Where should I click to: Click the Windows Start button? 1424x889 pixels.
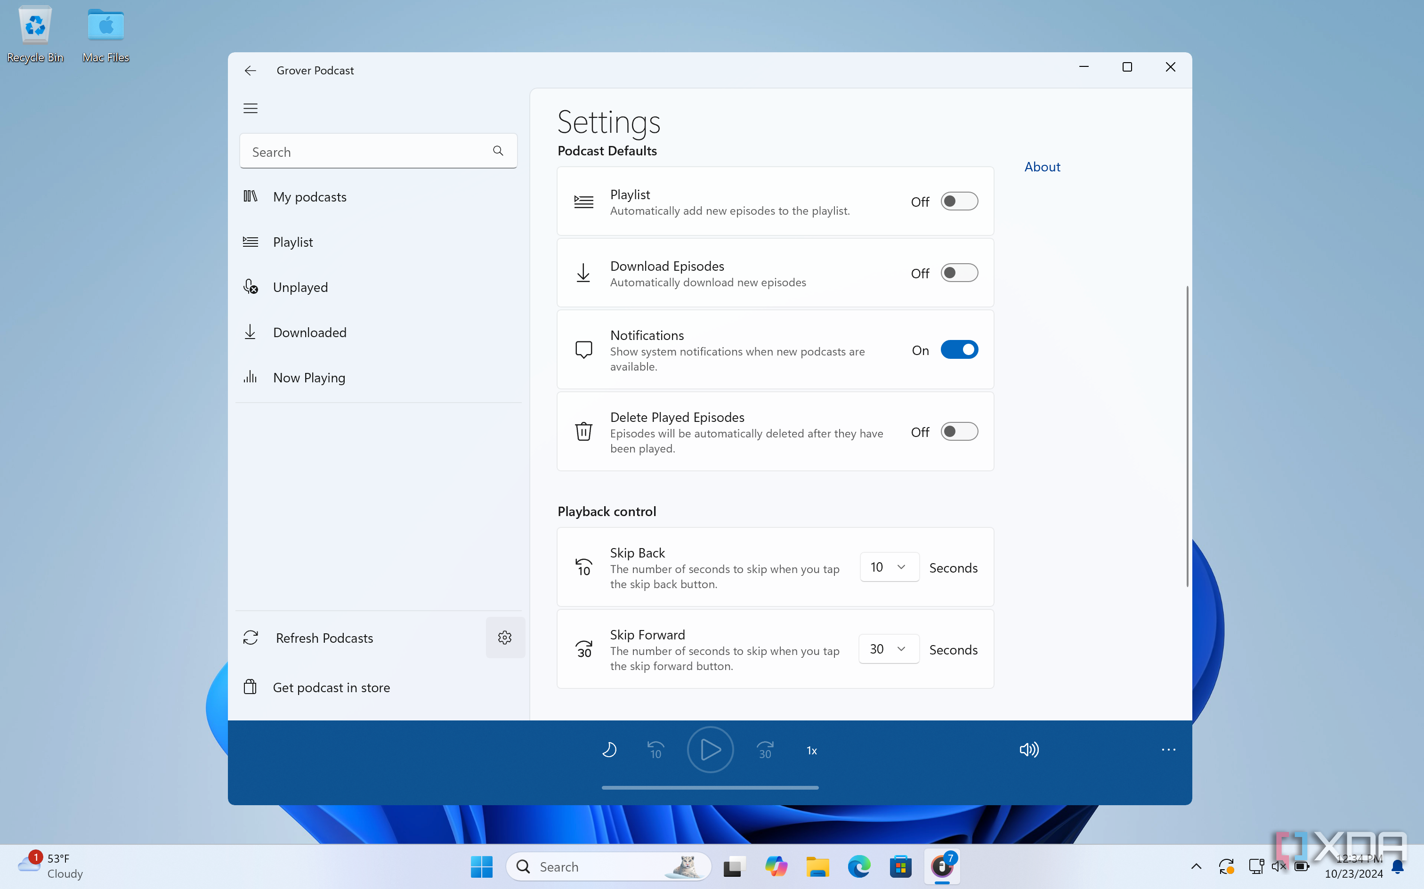[482, 866]
